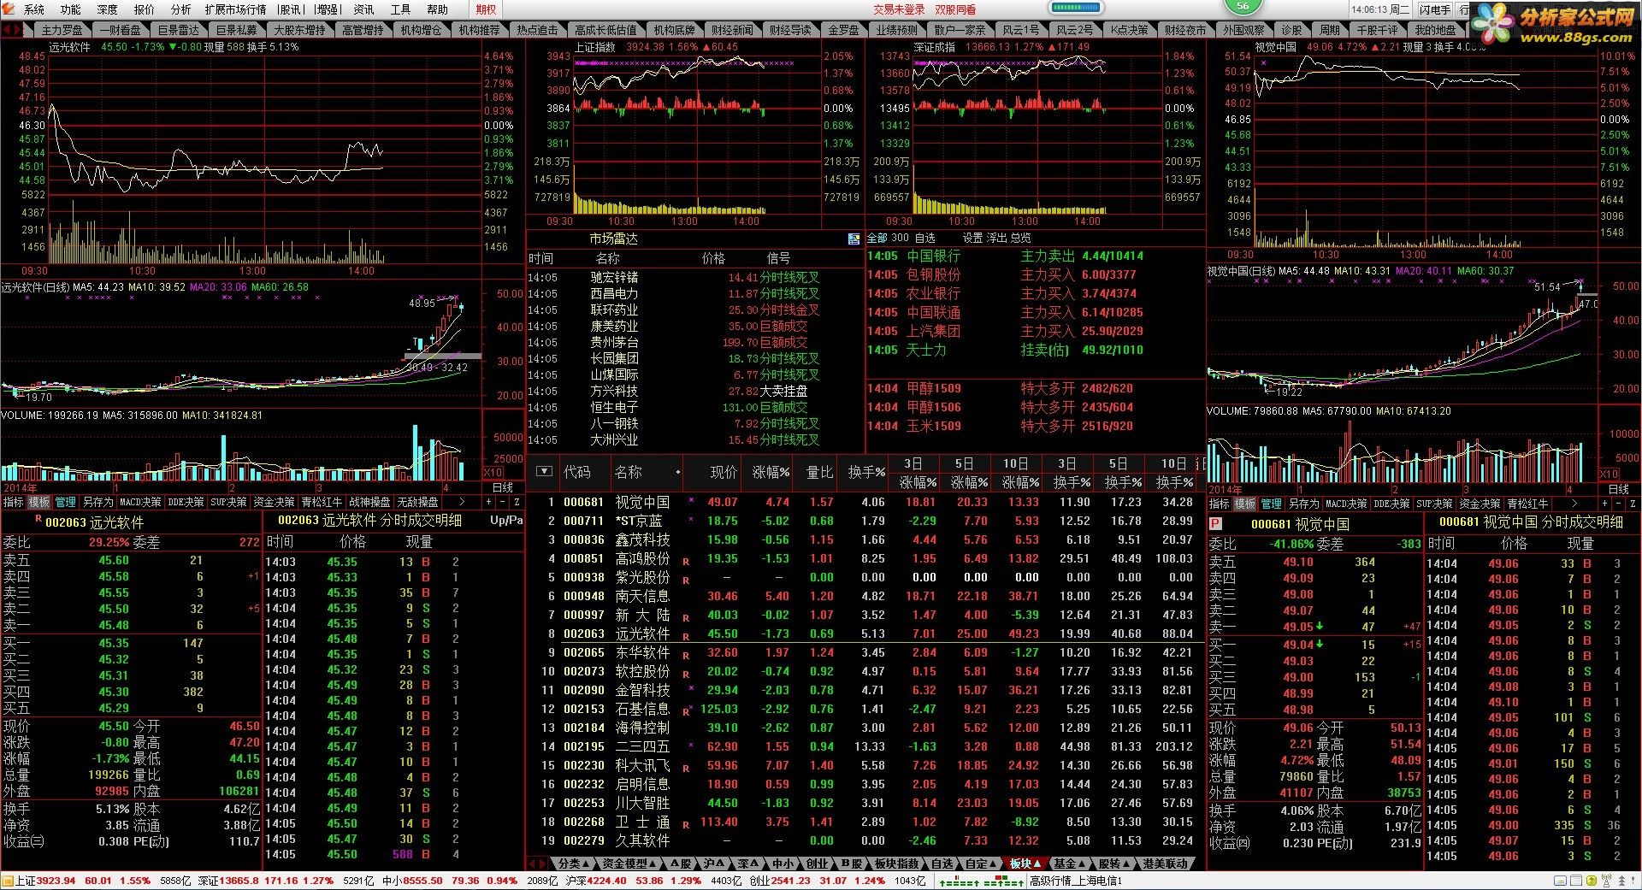This screenshot has width=1642, height=890.
Task: Click the 市场雷达 panel settings icon
Action: (x=853, y=239)
